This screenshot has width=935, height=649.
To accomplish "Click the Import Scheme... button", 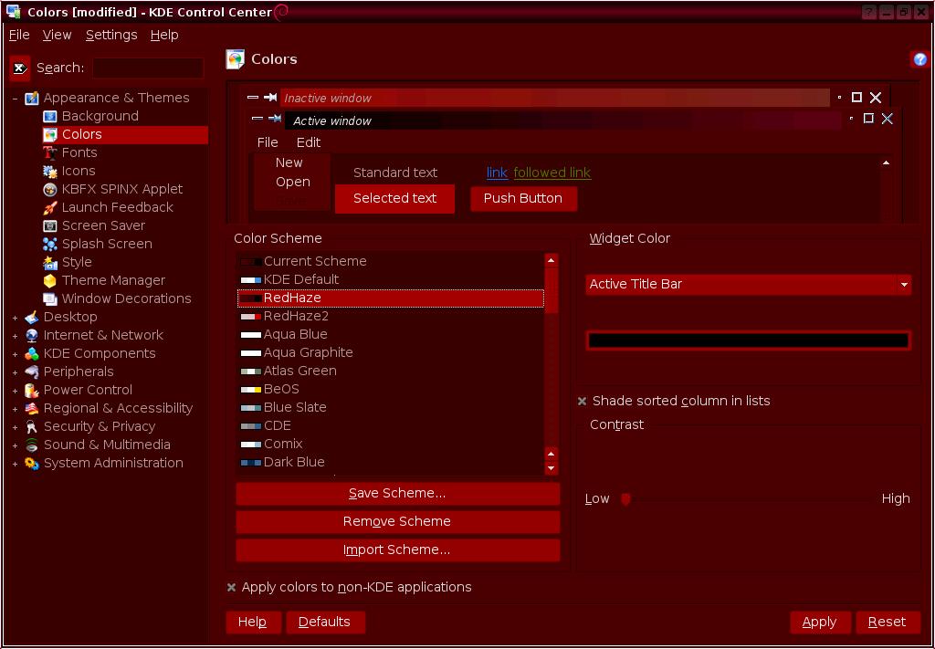I will click(x=398, y=550).
